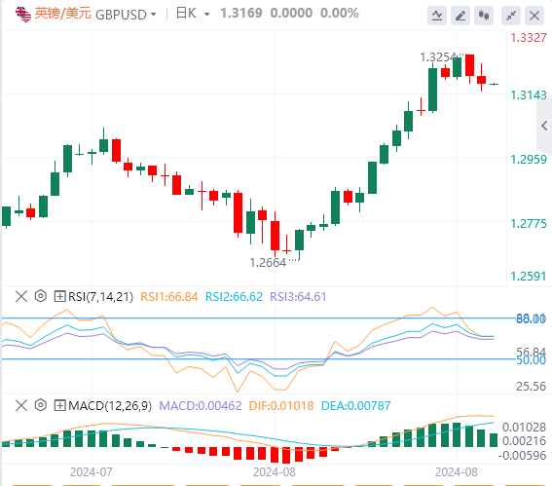Switch chart type with candlestick icon

point(484,16)
